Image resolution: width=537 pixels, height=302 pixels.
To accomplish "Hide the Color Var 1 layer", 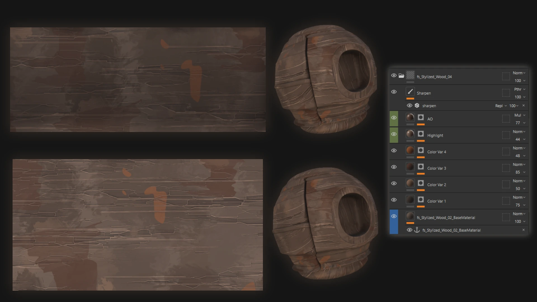I will point(394,200).
